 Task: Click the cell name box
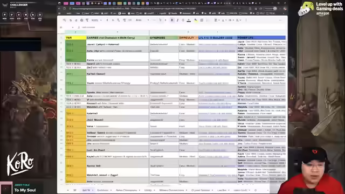coord(66,27)
